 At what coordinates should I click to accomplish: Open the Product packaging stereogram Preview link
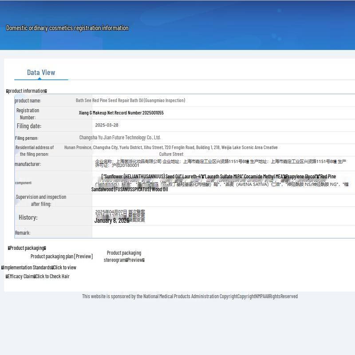pos(124,256)
